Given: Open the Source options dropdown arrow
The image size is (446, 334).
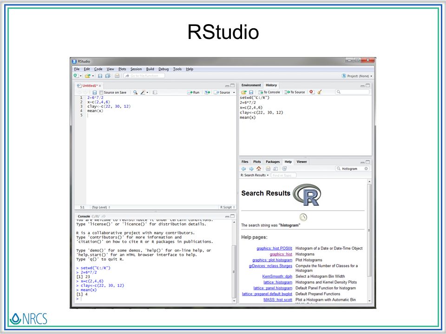Looking at the screenshot, I should pyautogui.click(x=234, y=93).
